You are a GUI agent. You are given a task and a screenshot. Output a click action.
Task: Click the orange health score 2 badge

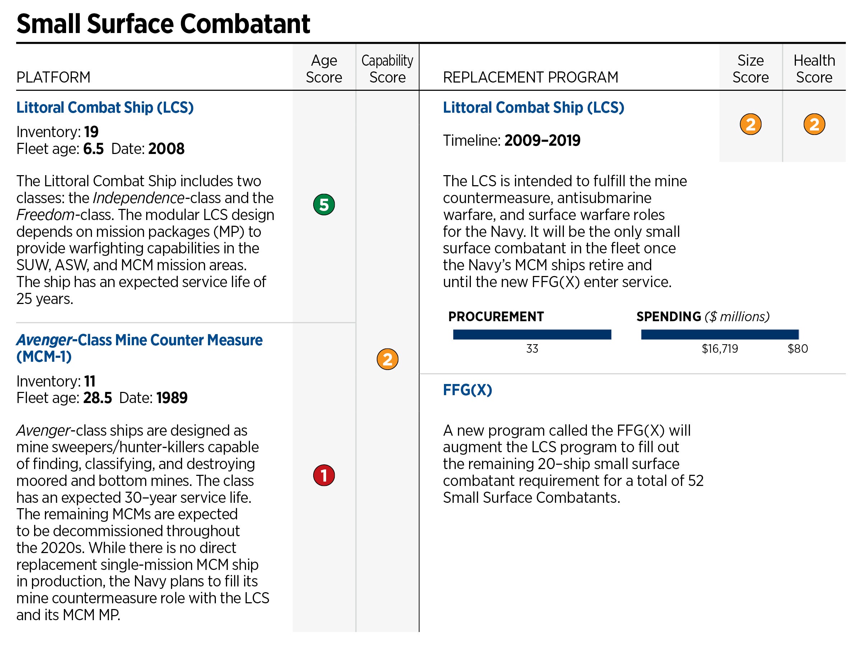814,124
